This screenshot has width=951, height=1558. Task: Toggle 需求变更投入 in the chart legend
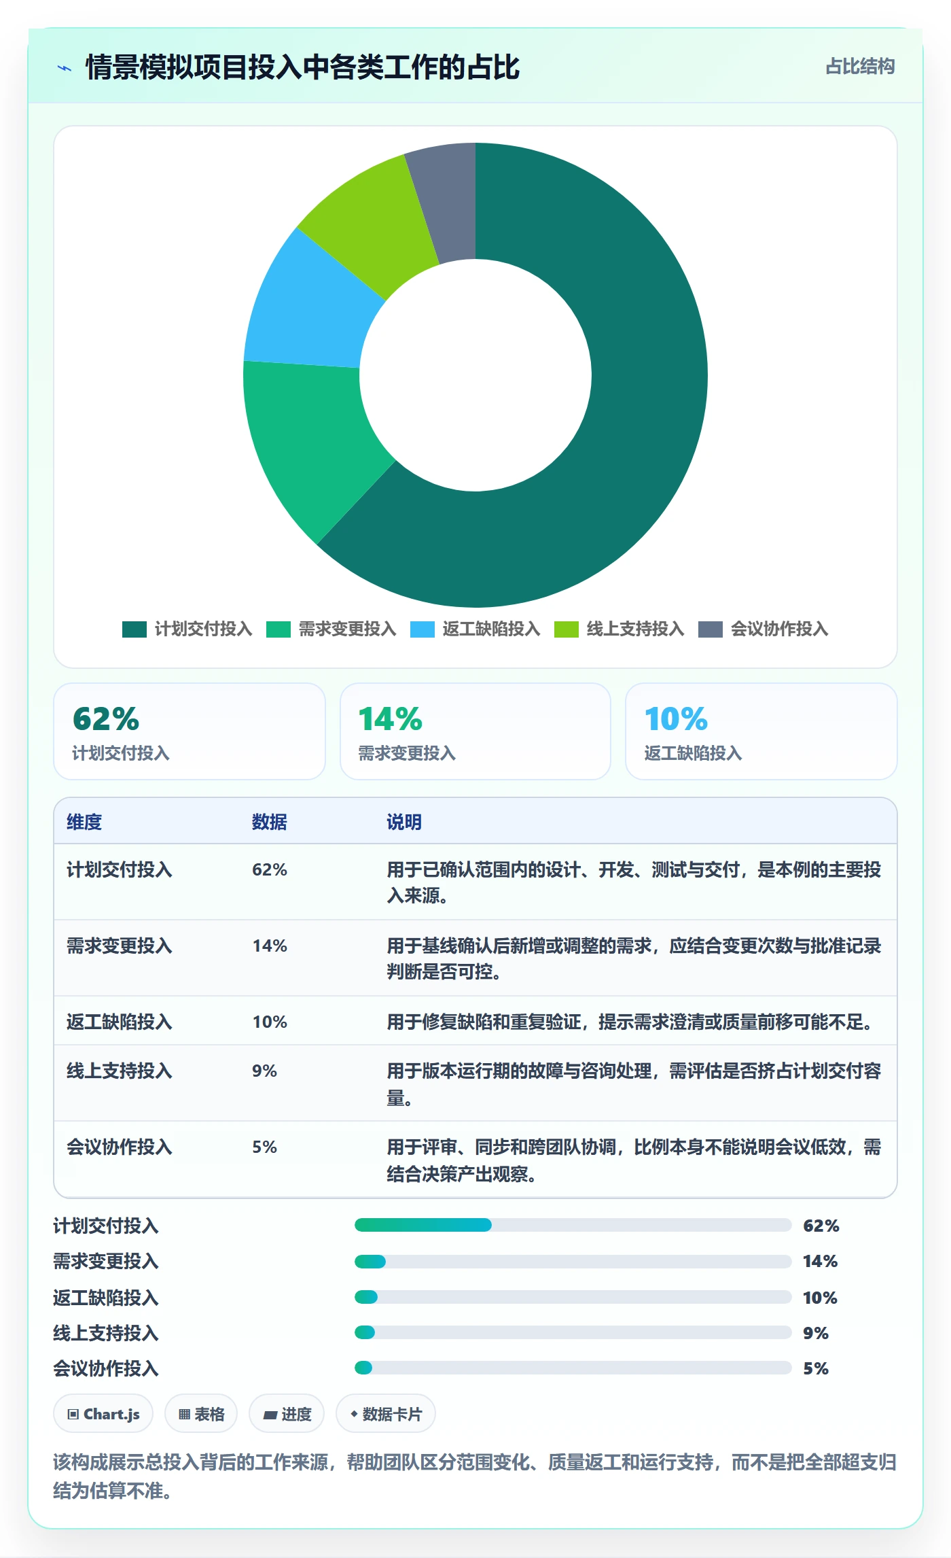pos(331,629)
